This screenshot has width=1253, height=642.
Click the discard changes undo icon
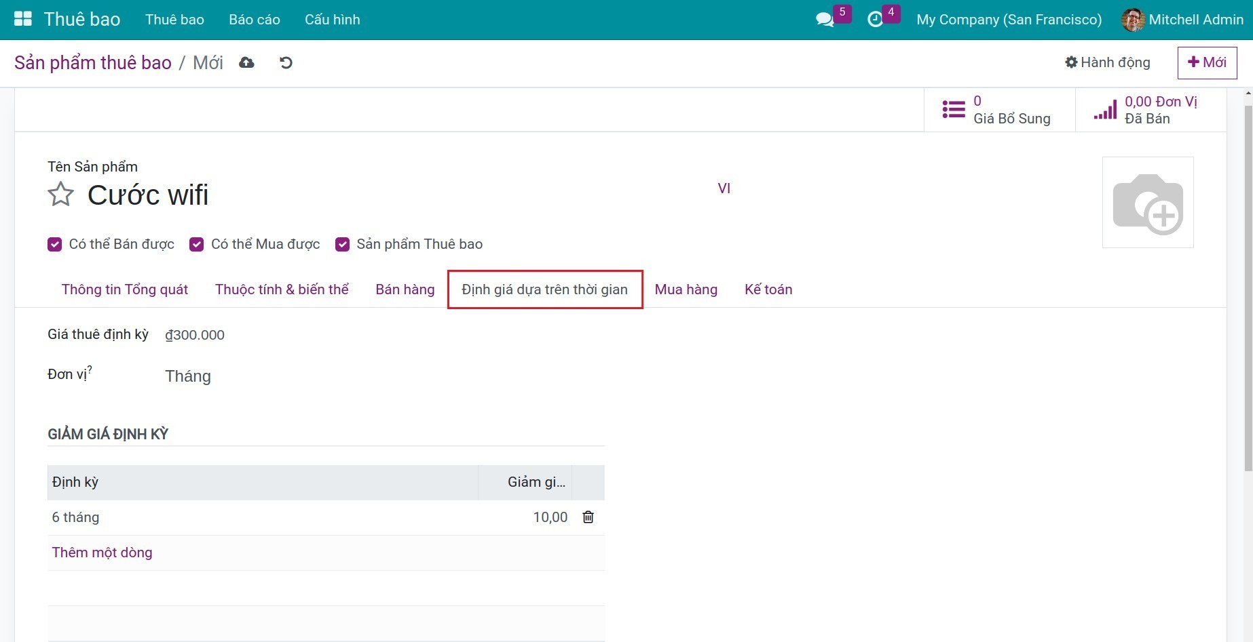point(286,63)
